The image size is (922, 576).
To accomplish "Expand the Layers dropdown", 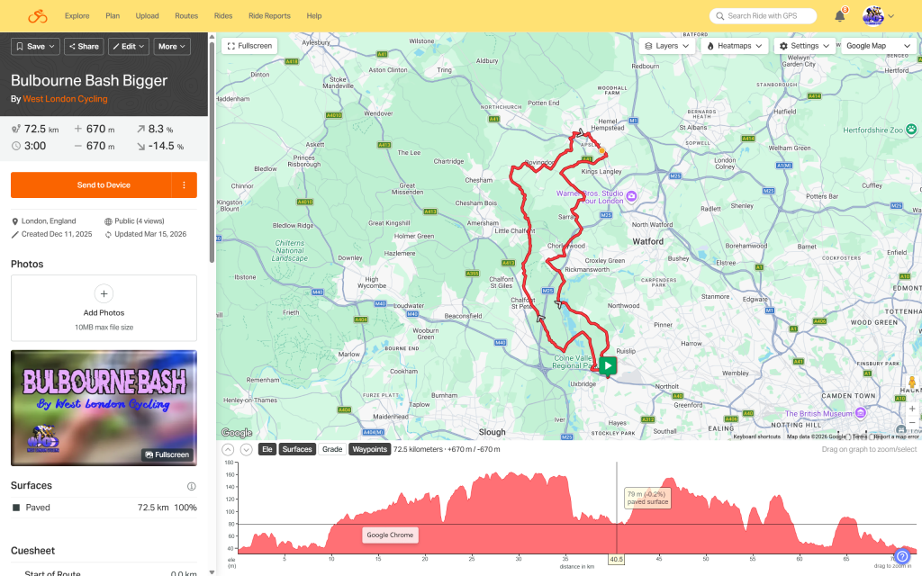I will click(x=667, y=46).
